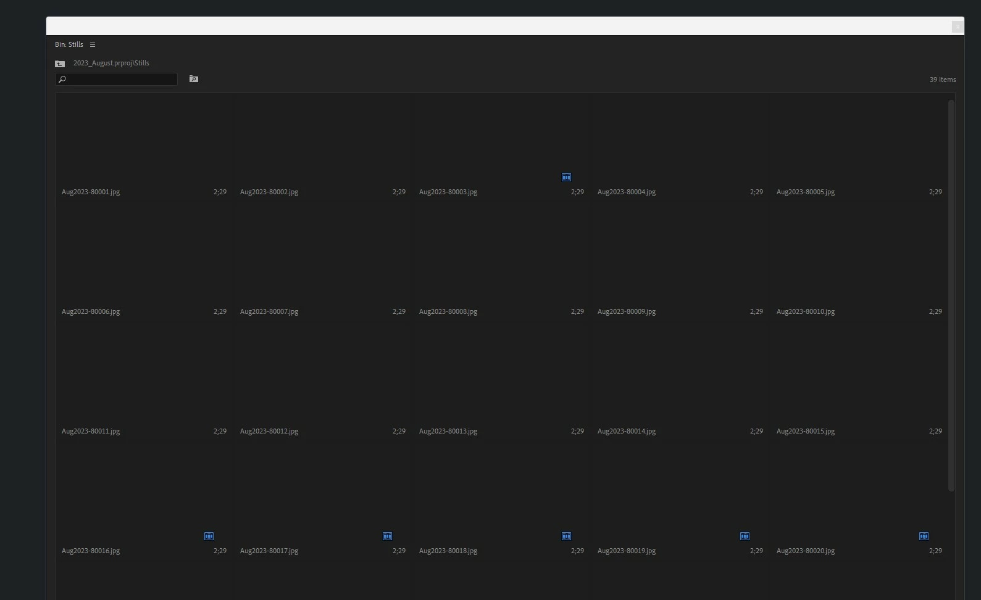Click the 2;29 duration of Aug2023-80001.jpg
The image size is (981, 600).
click(x=220, y=192)
